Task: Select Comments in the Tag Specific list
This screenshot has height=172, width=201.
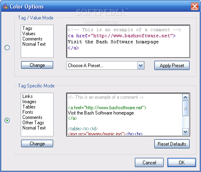Action: [32, 117]
